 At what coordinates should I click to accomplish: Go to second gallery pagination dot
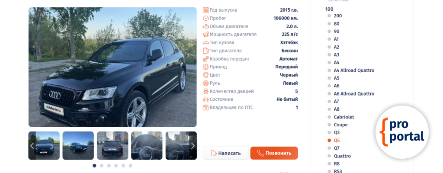coord(102,166)
